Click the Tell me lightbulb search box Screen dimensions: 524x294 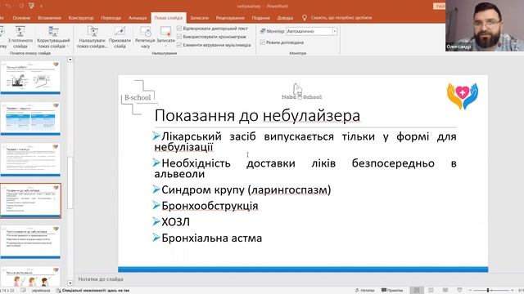(x=337, y=18)
